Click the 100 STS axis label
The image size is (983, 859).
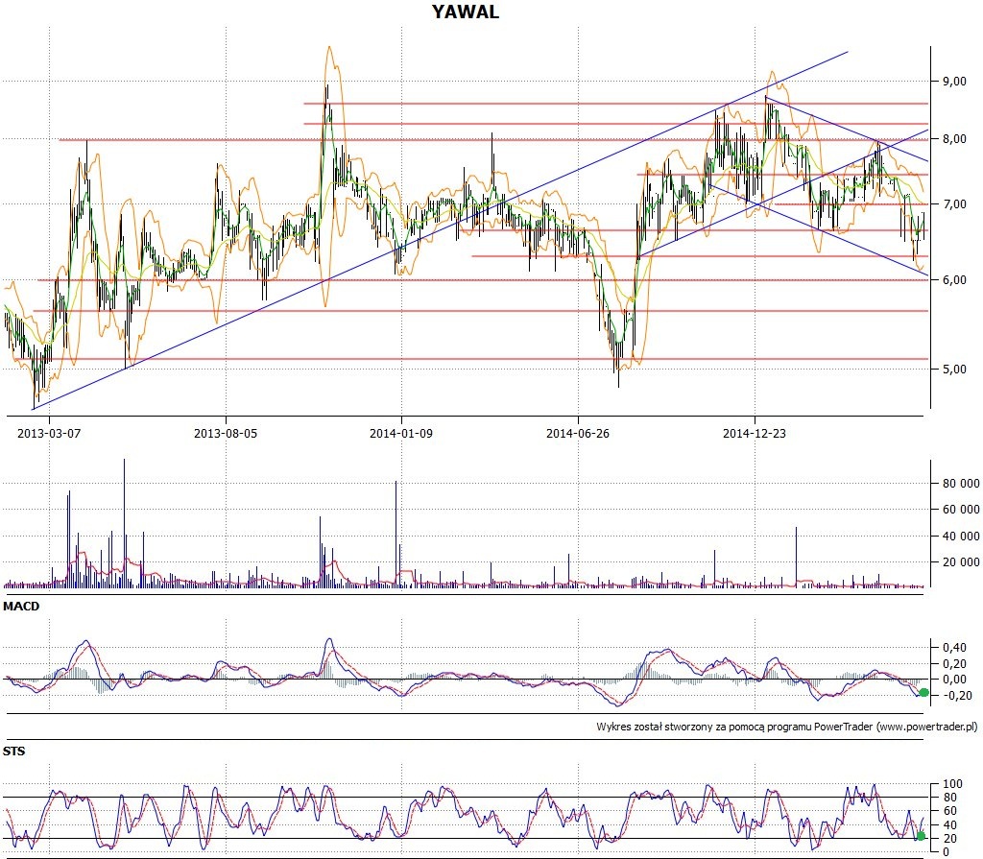point(952,784)
